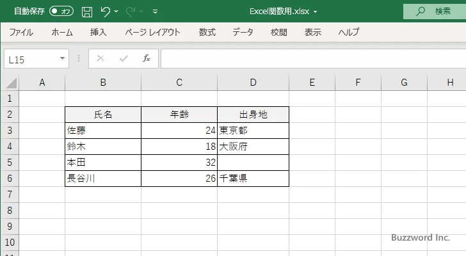
Task: Select the empty 出身地 cell in 本田's row
Action: (253, 163)
